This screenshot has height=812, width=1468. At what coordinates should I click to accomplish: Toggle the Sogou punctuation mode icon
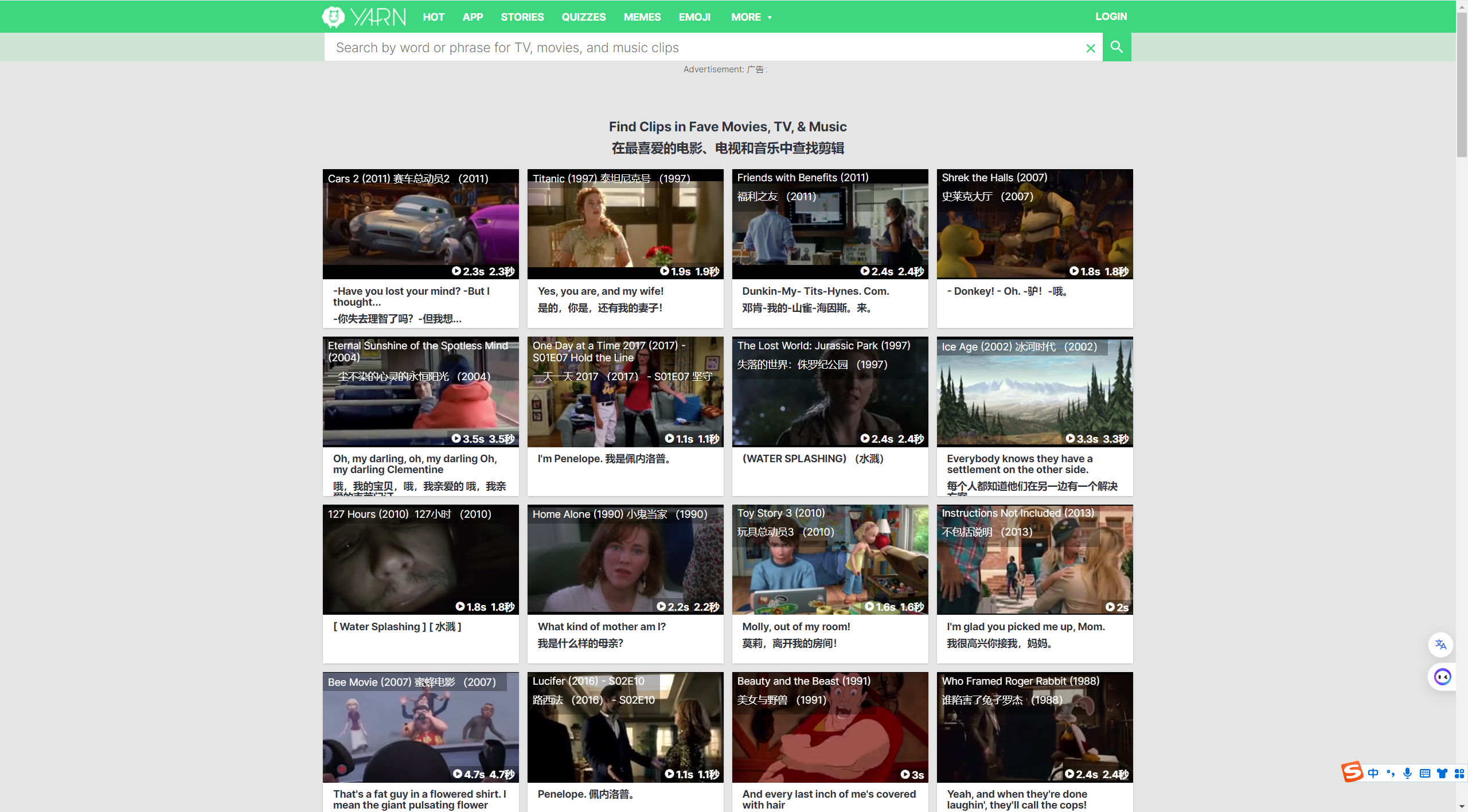1390,773
